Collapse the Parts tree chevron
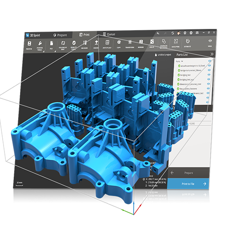 [182, 61]
